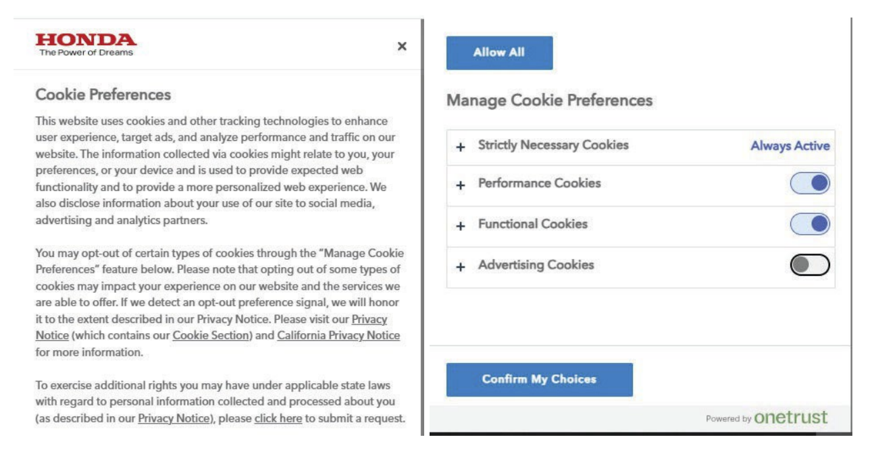Follow the 'click here' request link
This screenshot has height=454, width=874.
tap(278, 418)
